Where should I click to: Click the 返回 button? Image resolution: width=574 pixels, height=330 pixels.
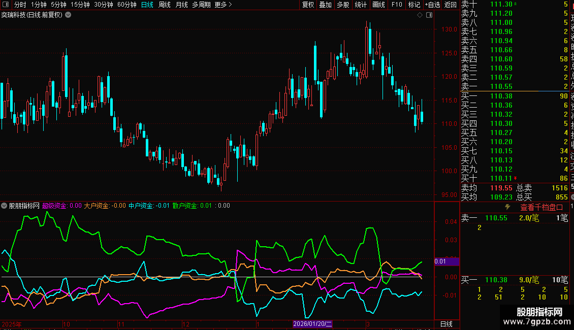pyautogui.click(x=450, y=5)
